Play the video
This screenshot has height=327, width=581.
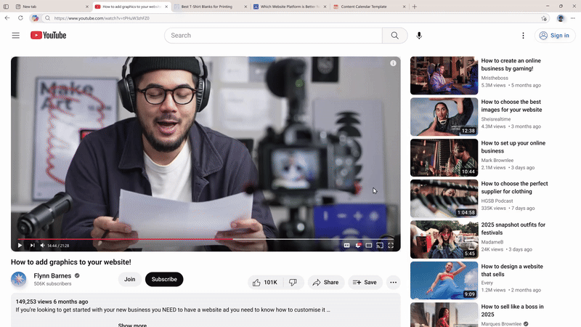tap(20, 246)
